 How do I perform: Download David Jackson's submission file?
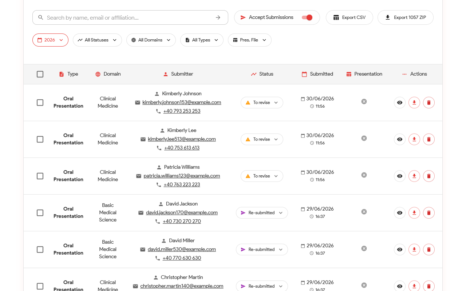[414, 213]
